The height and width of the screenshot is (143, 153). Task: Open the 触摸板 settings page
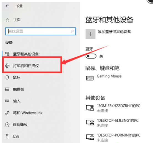(19, 89)
